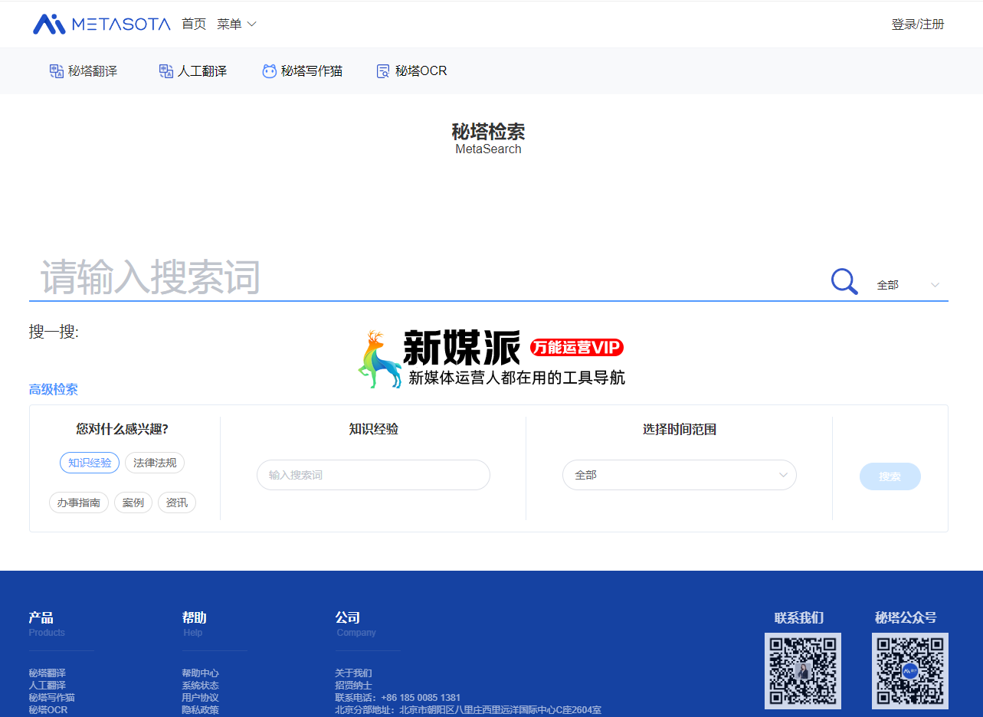Open footer link 秘塔写作猫
This screenshot has height=717, width=983.
(52, 698)
